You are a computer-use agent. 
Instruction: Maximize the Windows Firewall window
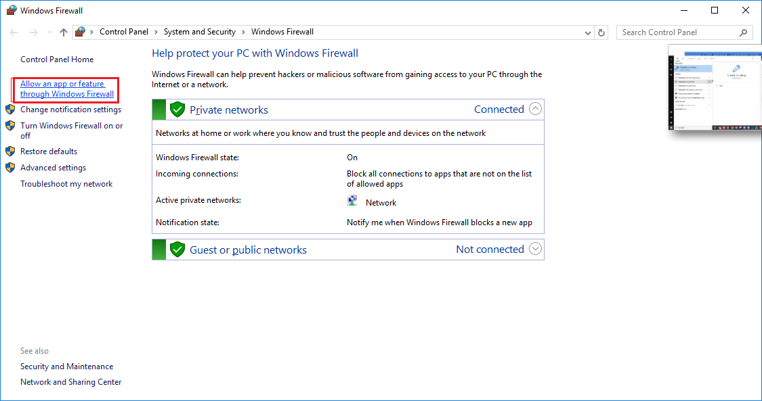(715, 11)
